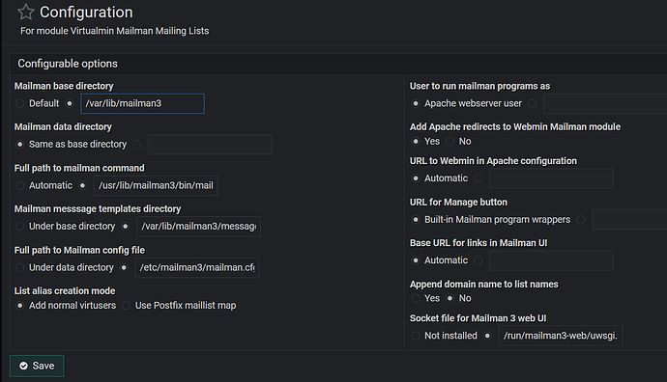Choose No for Add Apache redirects
The image size is (667, 382).
click(450, 142)
